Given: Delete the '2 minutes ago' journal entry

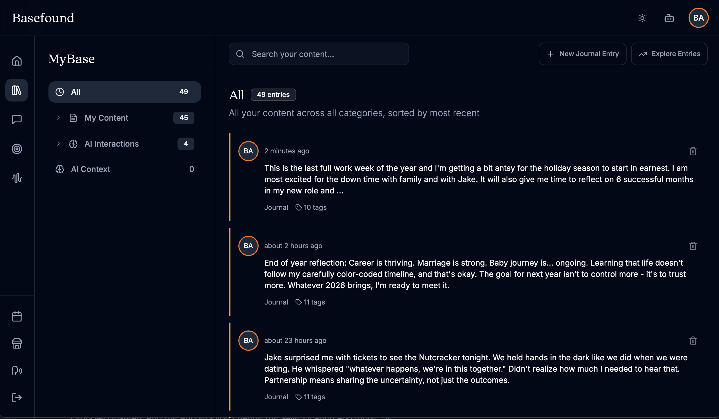Looking at the screenshot, I should pos(693,151).
